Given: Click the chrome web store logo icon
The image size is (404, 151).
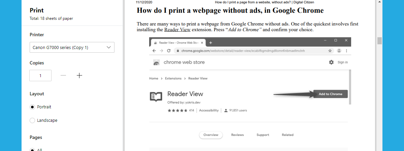Looking at the screenshot, I should coord(156,62).
